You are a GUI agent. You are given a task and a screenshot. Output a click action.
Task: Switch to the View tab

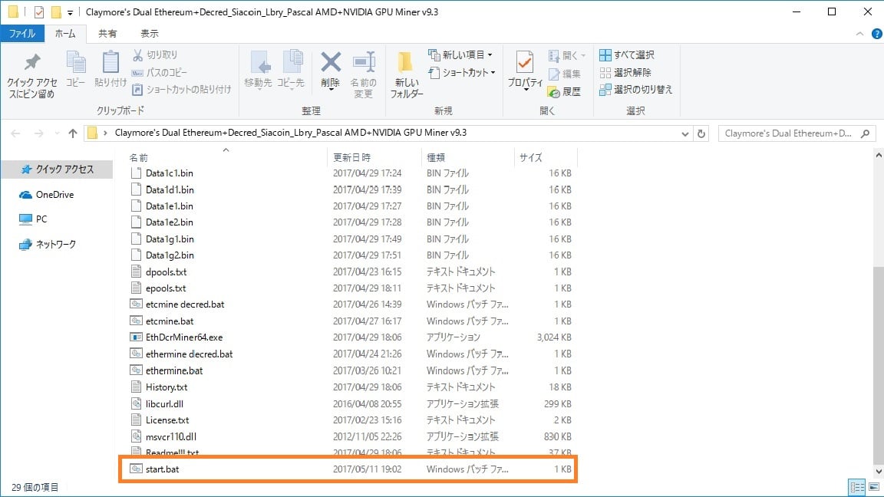[150, 34]
